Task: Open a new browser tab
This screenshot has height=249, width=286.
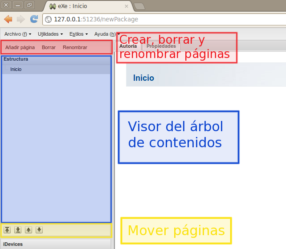Action: click(x=139, y=6)
